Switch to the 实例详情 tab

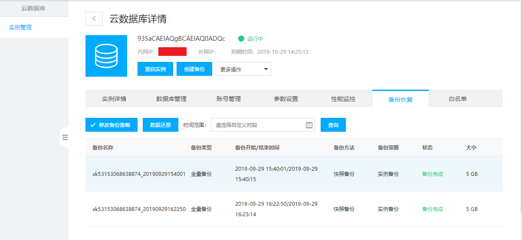[114, 99]
